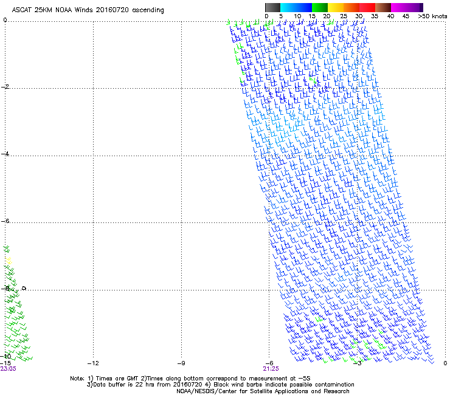Click the '-10' latitude axis label

tap(5, 356)
